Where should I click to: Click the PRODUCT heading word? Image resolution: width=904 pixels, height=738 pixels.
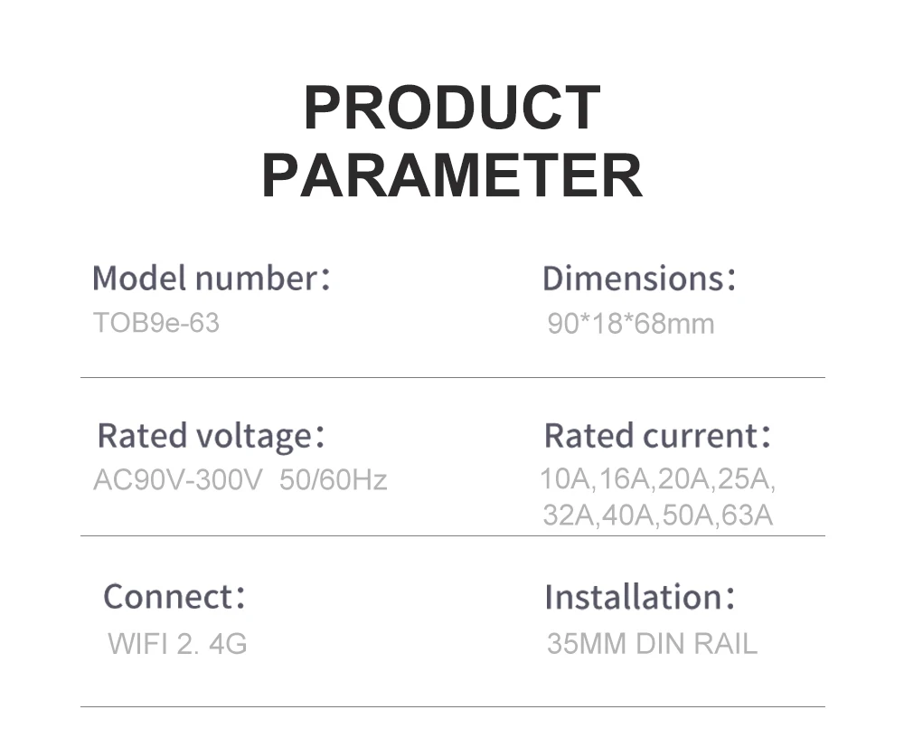pos(453,108)
